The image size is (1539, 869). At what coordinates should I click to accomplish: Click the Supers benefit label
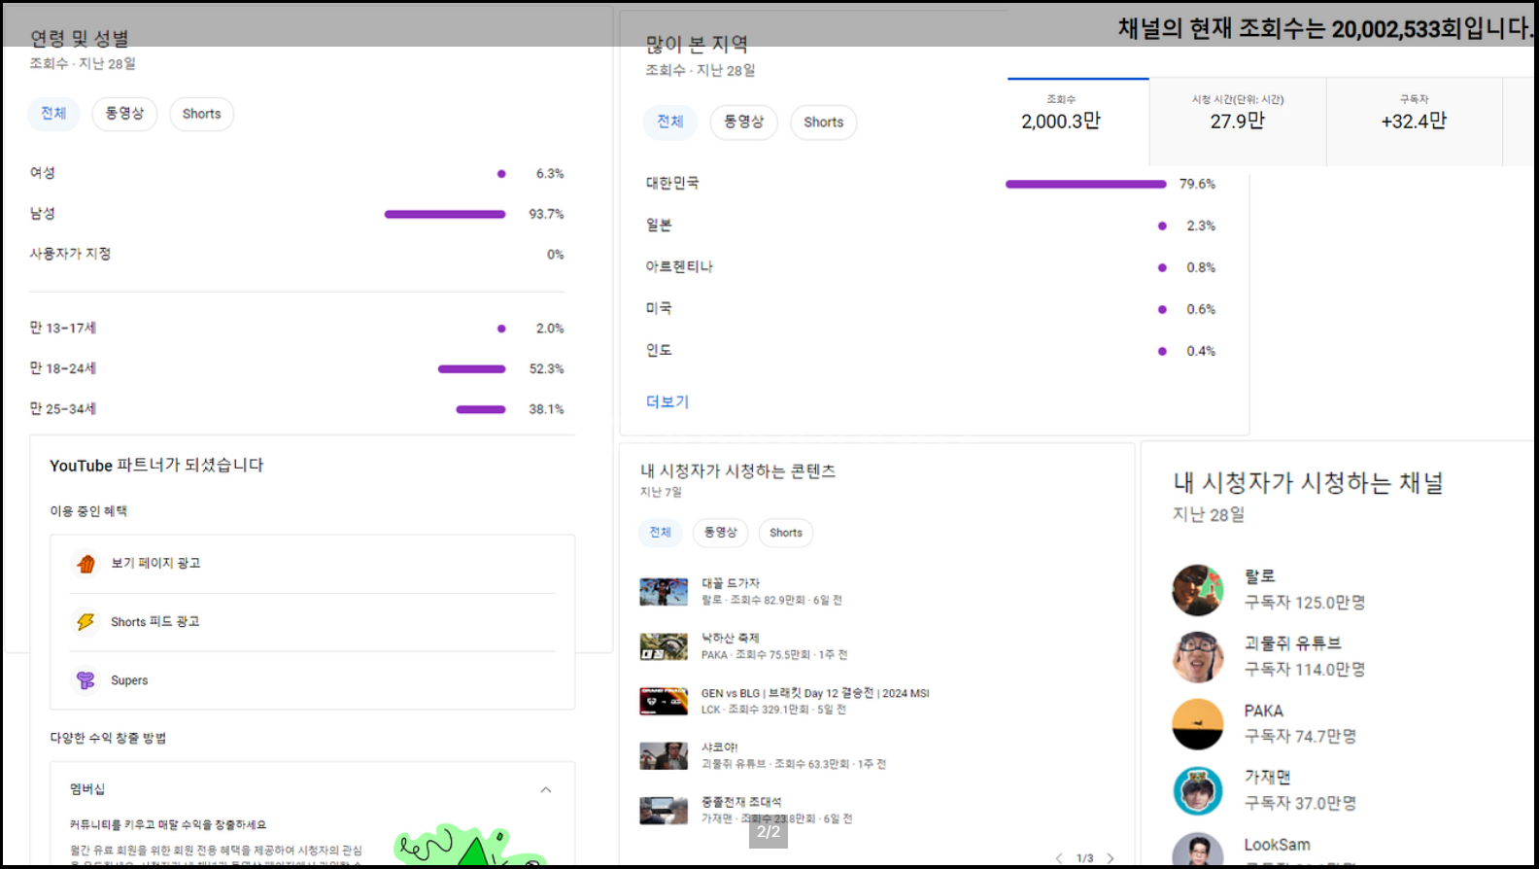pyautogui.click(x=129, y=680)
